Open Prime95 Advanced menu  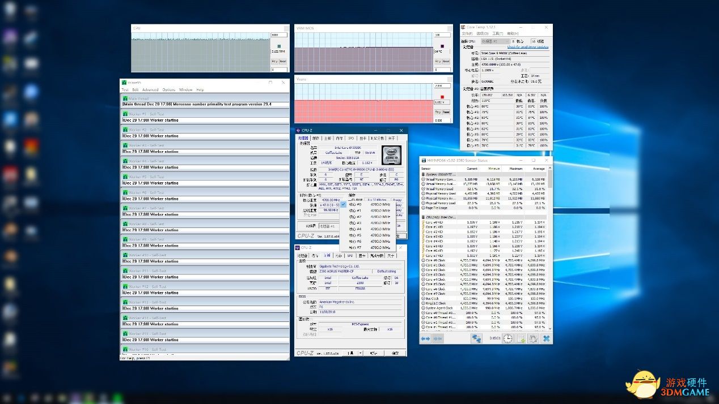pyautogui.click(x=150, y=90)
